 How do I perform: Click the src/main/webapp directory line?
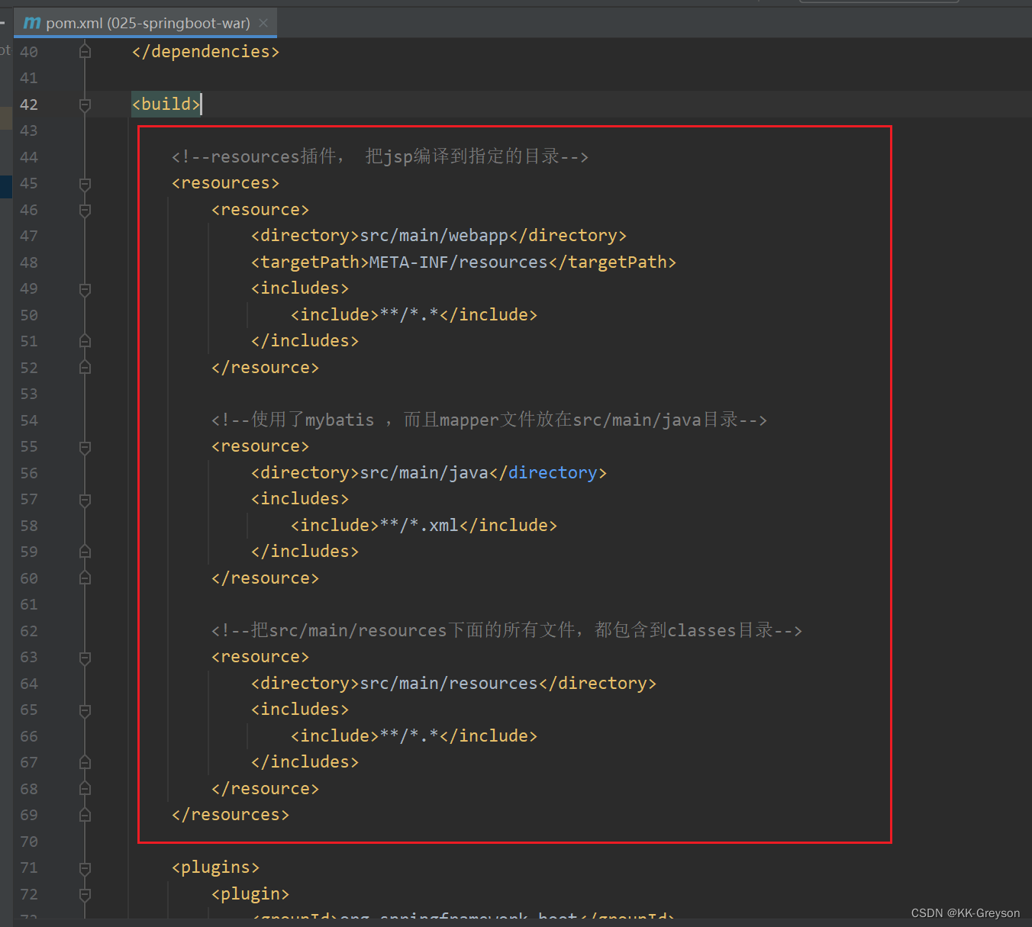(439, 236)
